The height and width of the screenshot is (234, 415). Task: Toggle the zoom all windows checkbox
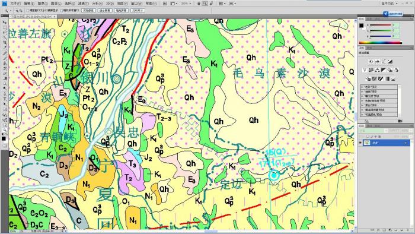click(62, 11)
